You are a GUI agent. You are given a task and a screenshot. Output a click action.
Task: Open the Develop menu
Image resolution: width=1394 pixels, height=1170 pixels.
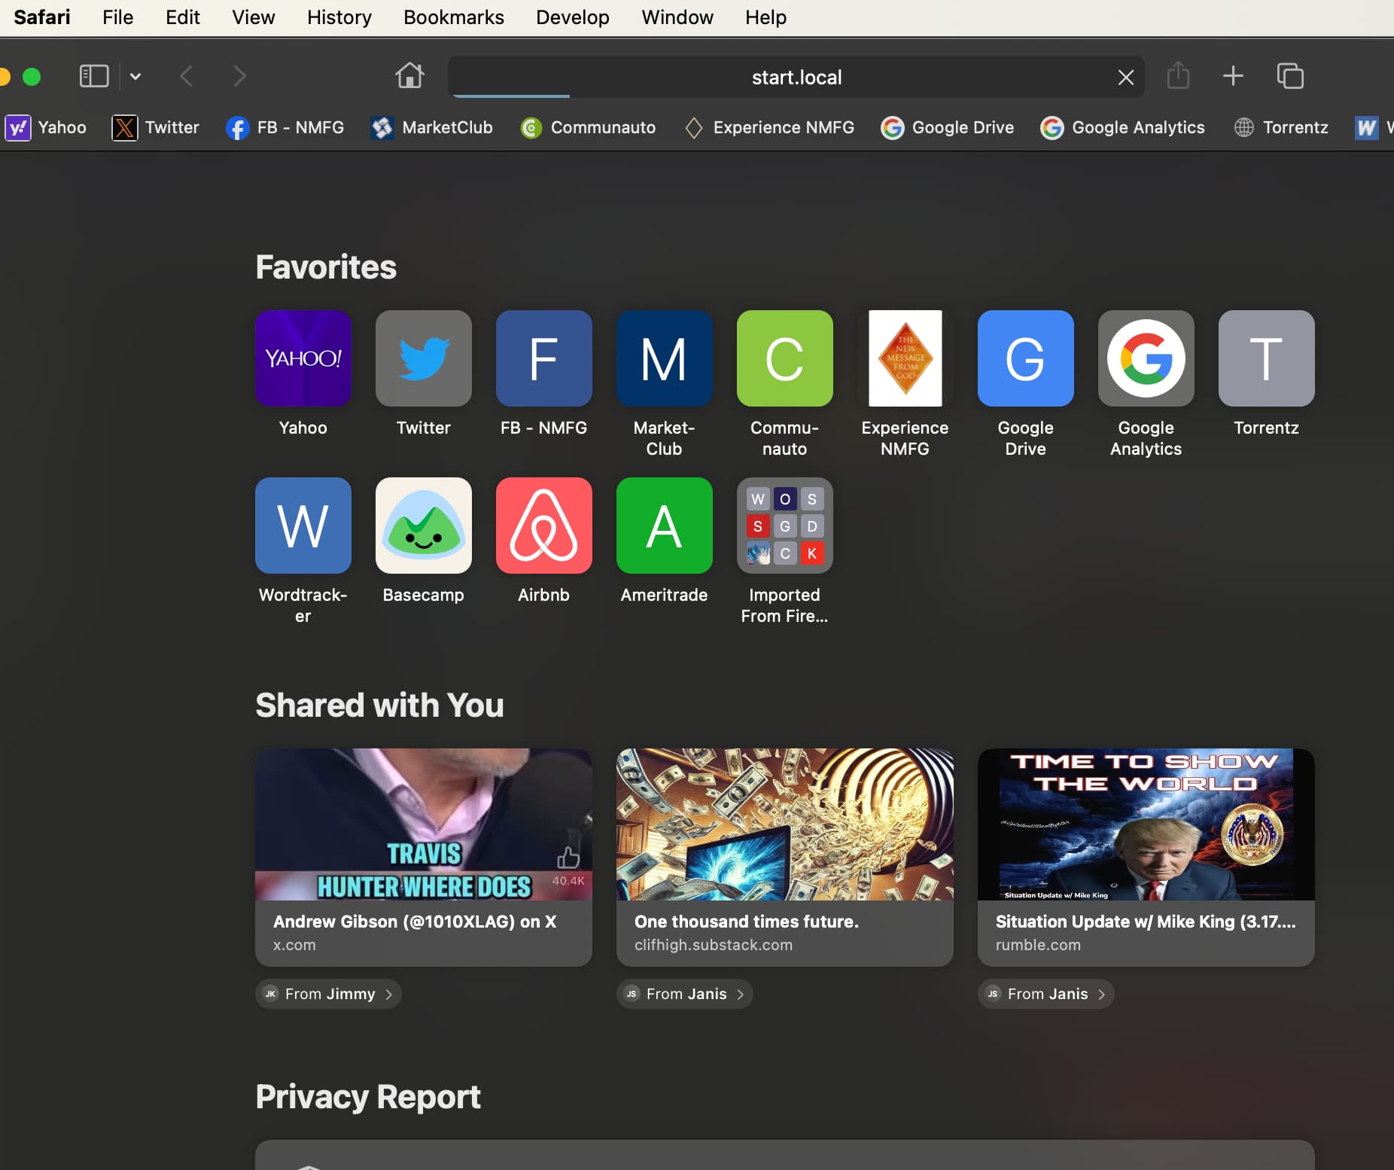point(573,17)
